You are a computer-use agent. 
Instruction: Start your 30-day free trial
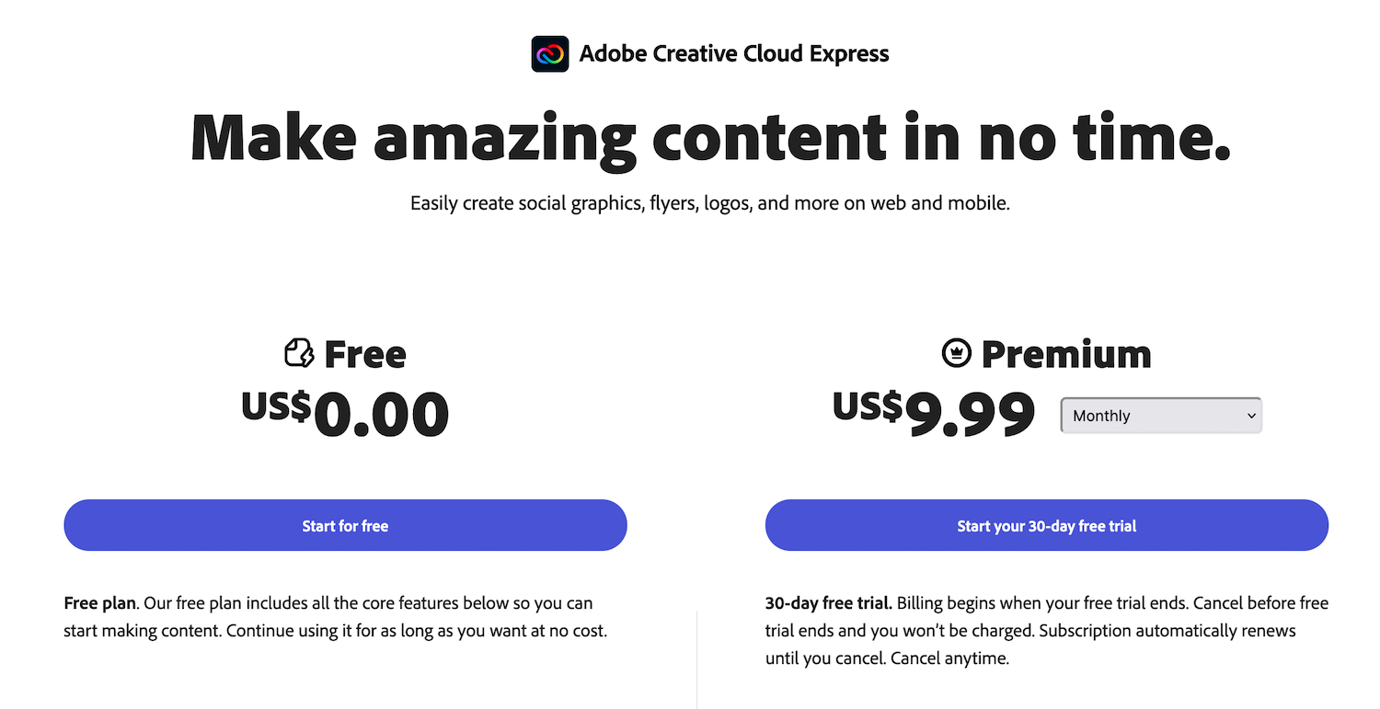1047,525
